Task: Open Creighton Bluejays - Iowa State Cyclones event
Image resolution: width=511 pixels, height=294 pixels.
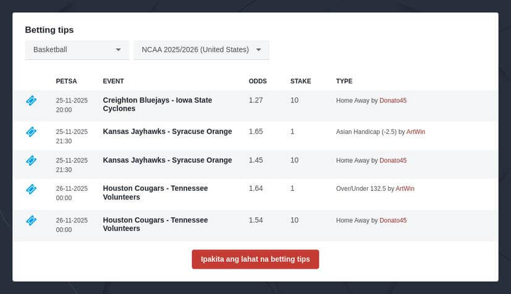Action: coord(157,104)
